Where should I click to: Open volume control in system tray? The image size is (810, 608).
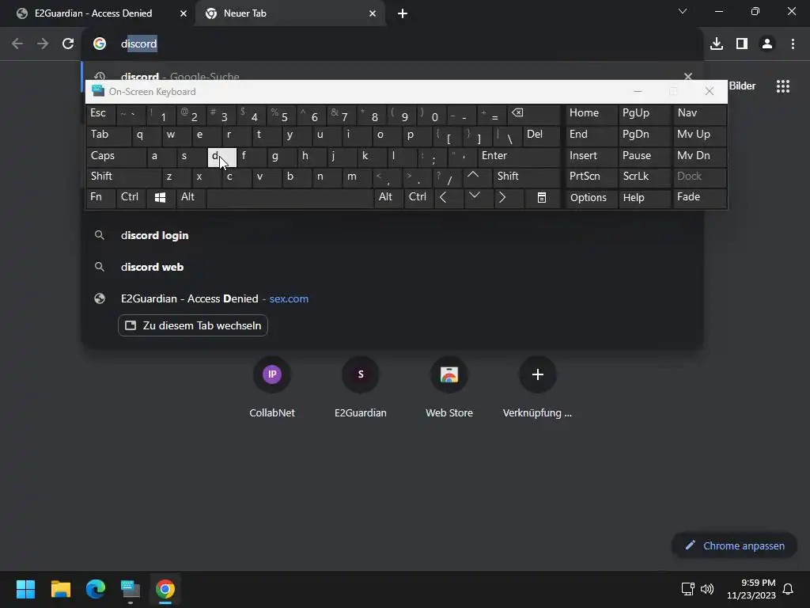tap(707, 589)
